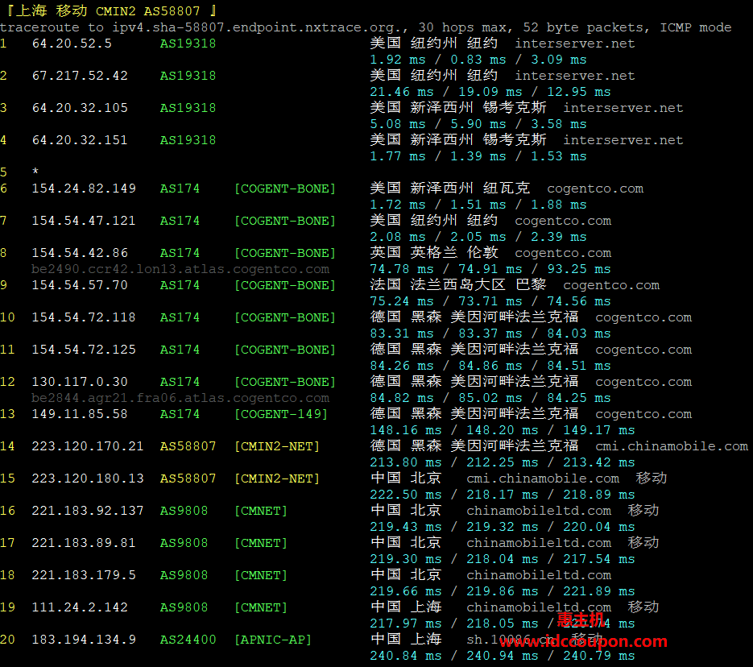The width and height of the screenshot is (753, 667).
Task: Select IP address '130.117.0.30'
Action: coord(80,381)
